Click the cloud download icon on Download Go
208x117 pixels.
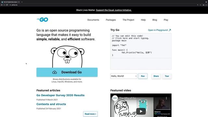[x=55, y=72]
